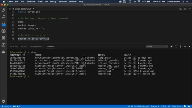Open the View menu
Image resolution: width=192 pixels, height=108 pixels.
click(40, 1)
